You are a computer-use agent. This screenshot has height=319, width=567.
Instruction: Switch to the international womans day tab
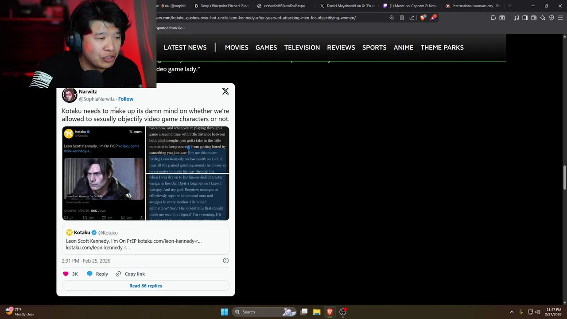[x=473, y=6]
